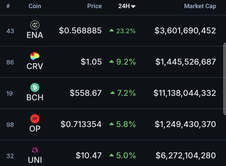Screen dimensions: 226x166
Task: Select the green Bitcoin Cash logo
Action: point(35,87)
